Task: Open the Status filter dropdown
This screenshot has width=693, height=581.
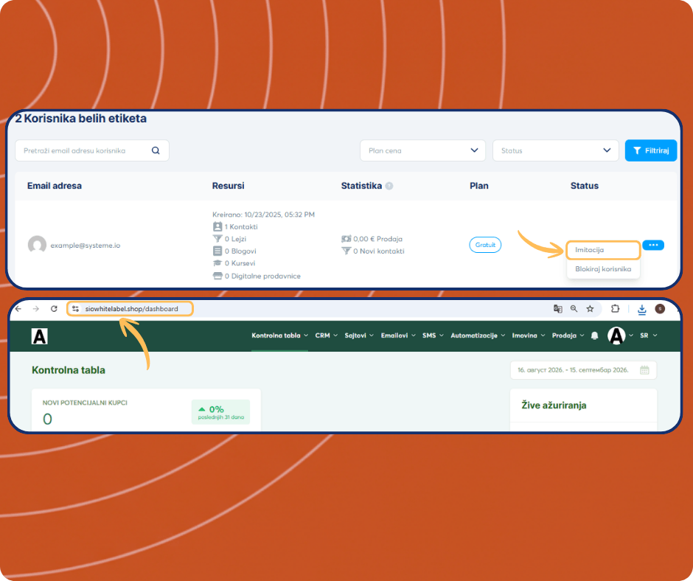Action: point(556,150)
